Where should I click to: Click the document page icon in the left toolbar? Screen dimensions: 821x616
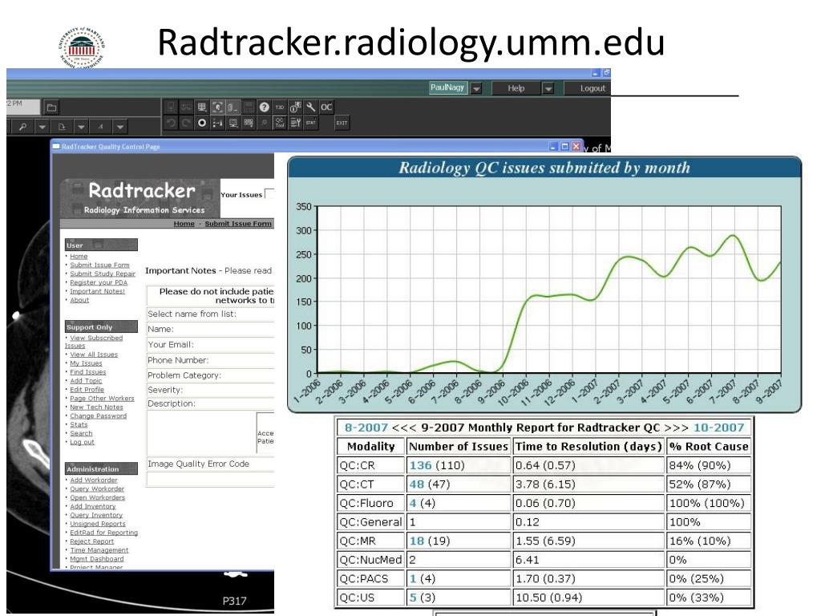(x=62, y=127)
